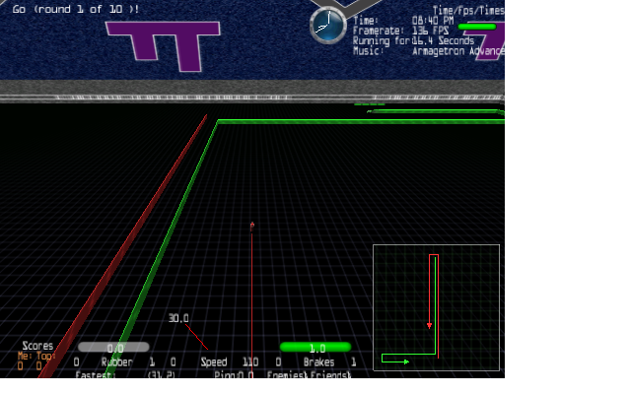The width and height of the screenshot is (631, 394).
Task: Click the analog clock icon
Action: (328, 26)
